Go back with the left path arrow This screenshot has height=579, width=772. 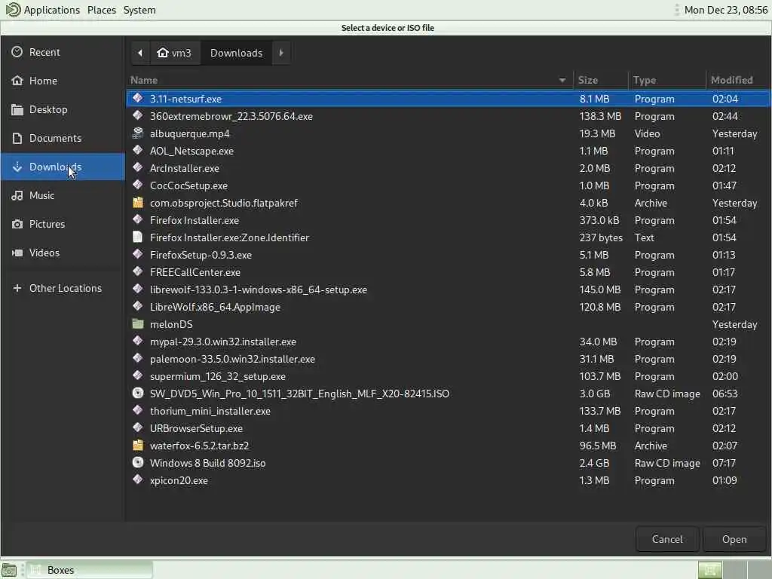coord(139,53)
